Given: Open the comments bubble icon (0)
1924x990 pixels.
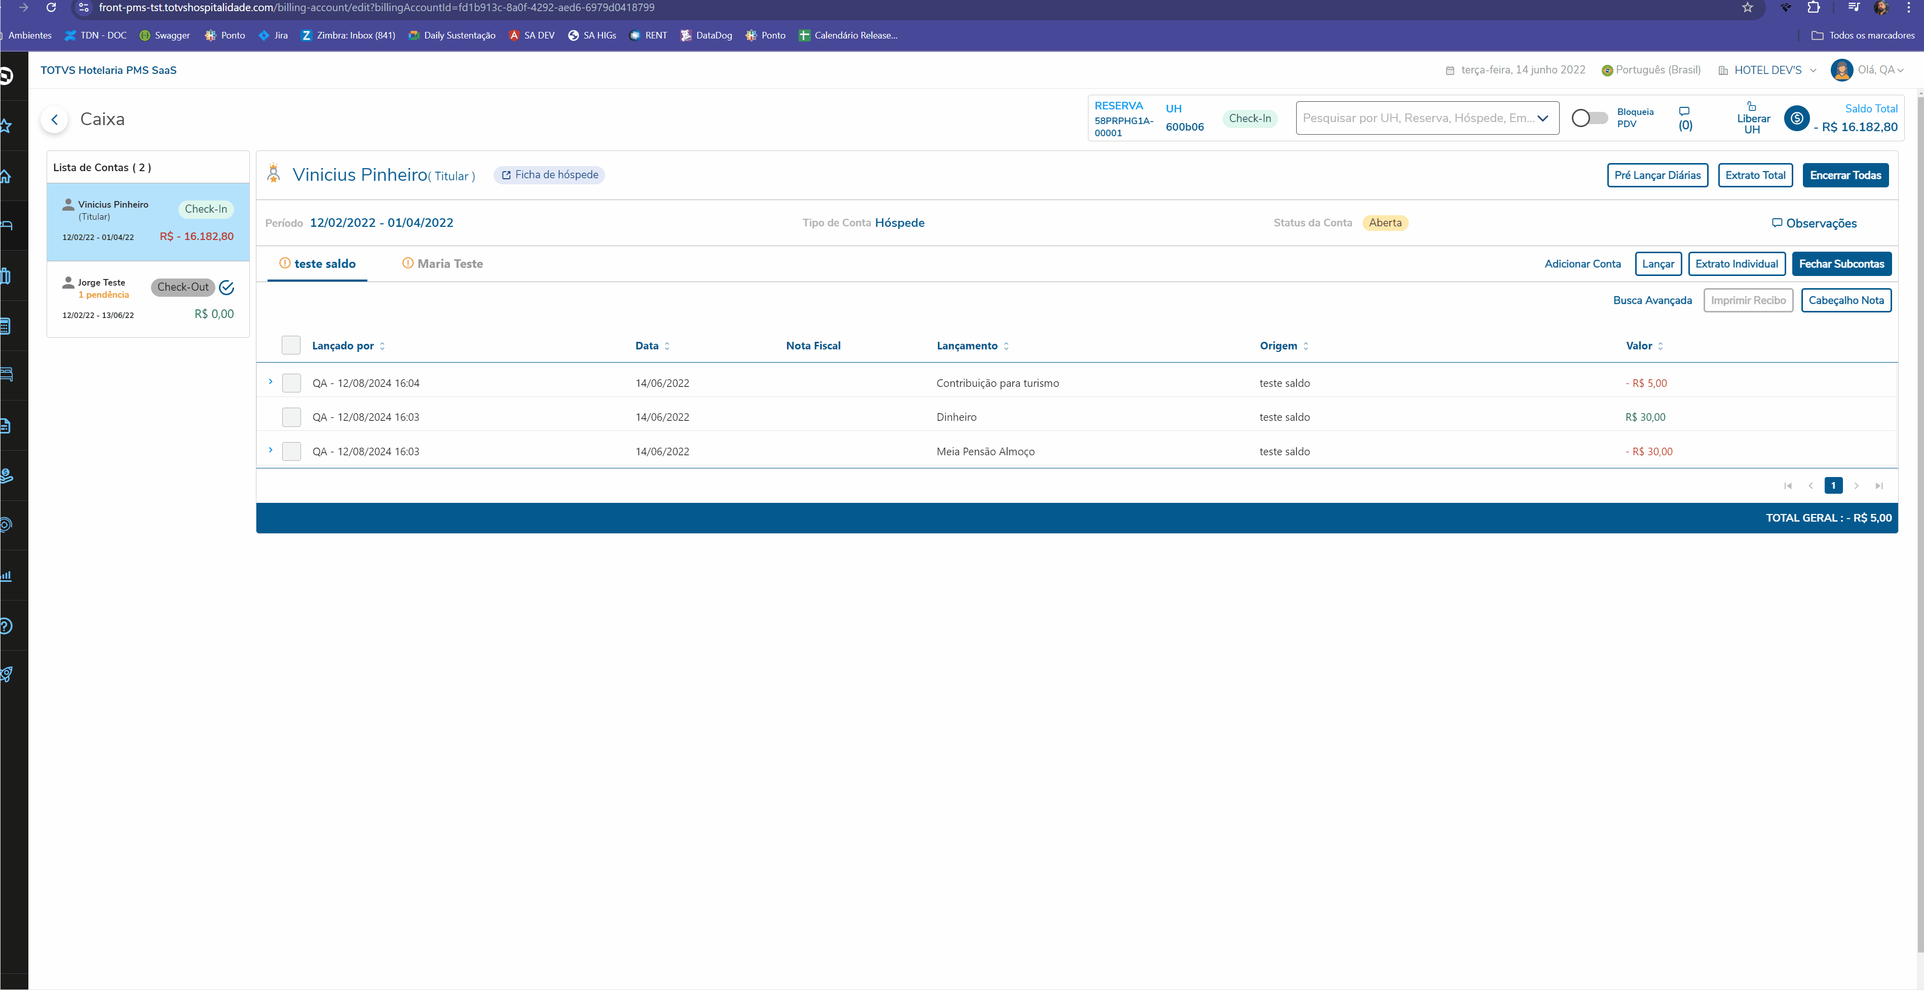Looking at the screenshot, I should click(x=1684, y=111).
